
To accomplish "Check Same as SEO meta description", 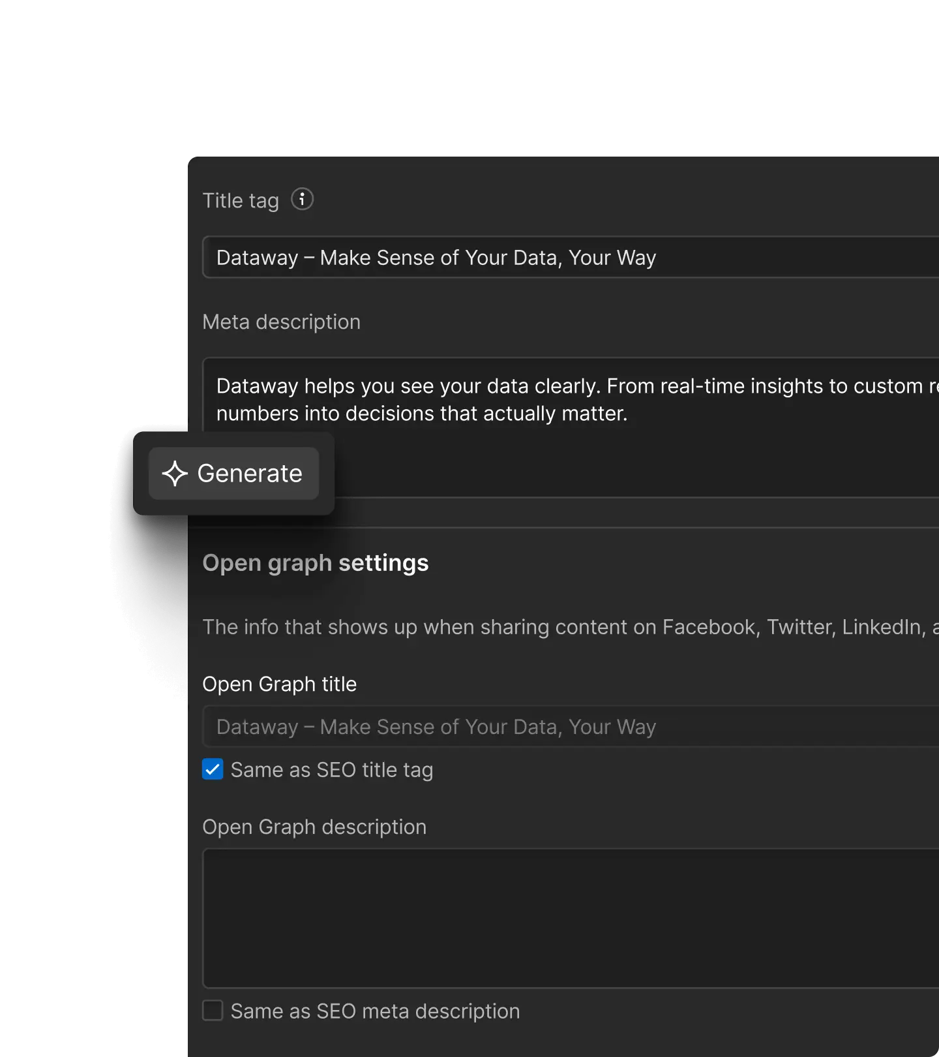I will [213, 1011].
